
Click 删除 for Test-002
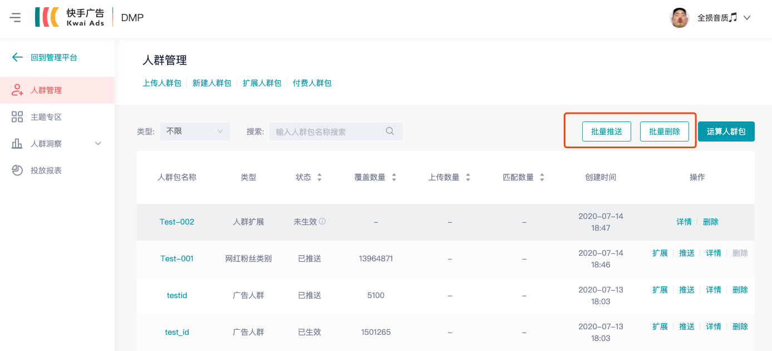[x=711, y=222]
